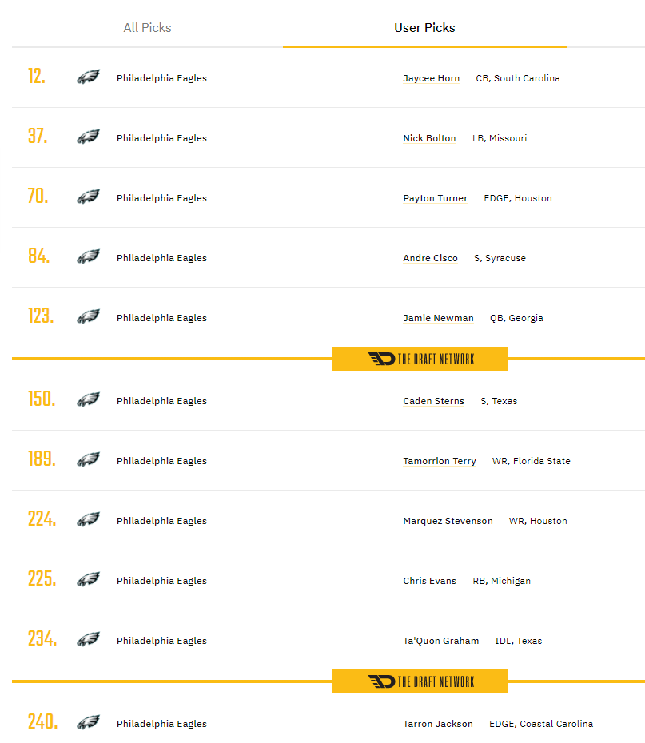645x743 pixels.
Task: Click the upper Draft Network banner logo
Action: 420,359
